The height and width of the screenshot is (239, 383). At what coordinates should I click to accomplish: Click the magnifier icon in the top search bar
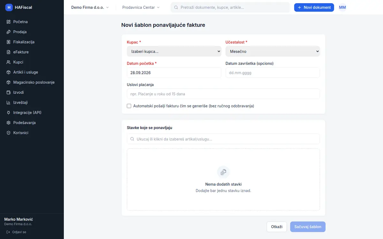click(176, 7)
